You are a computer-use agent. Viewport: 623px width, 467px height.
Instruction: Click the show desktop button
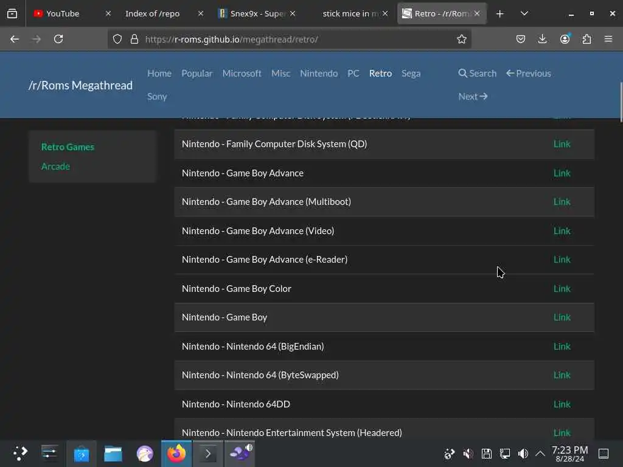tap(603, 454)
